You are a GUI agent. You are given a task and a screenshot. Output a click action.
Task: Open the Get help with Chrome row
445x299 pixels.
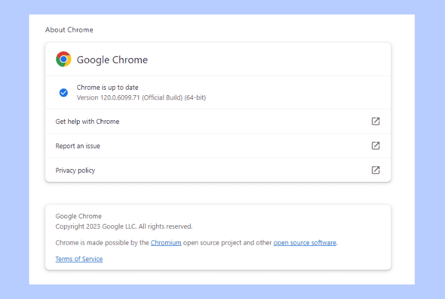(218, 121)
